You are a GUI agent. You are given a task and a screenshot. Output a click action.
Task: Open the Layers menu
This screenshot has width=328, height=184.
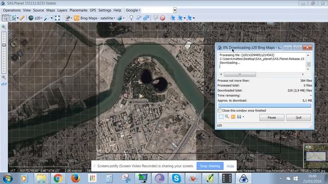(62, 10)
